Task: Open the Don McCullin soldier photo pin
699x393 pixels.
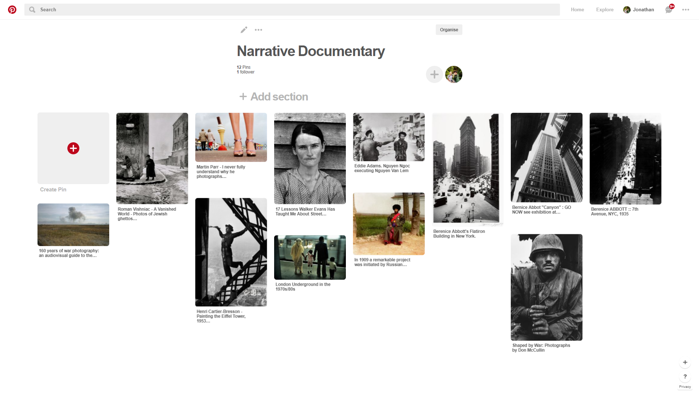Action: [x=546, y=287]
